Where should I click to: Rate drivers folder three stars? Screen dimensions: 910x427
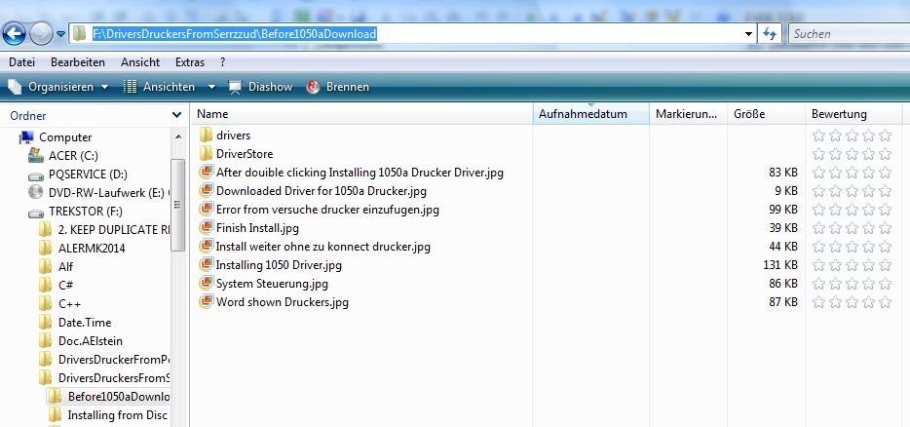[x=852, y=135]
